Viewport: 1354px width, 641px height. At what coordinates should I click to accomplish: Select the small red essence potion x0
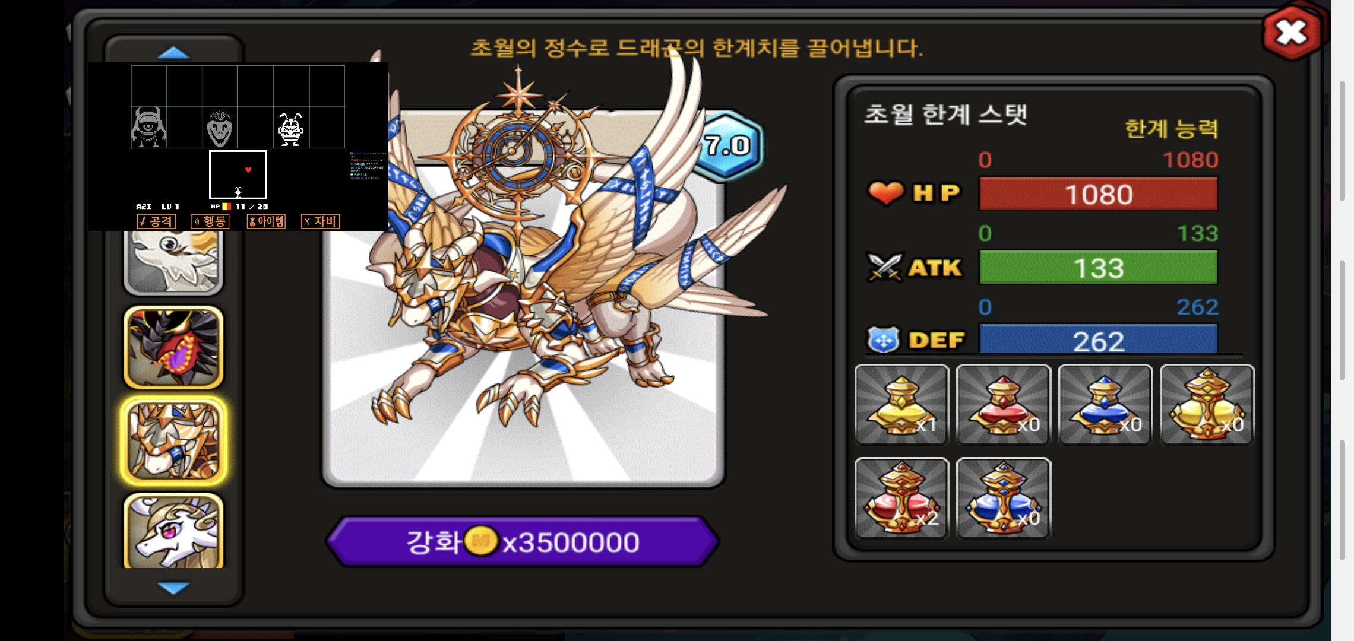[1004, 404]
